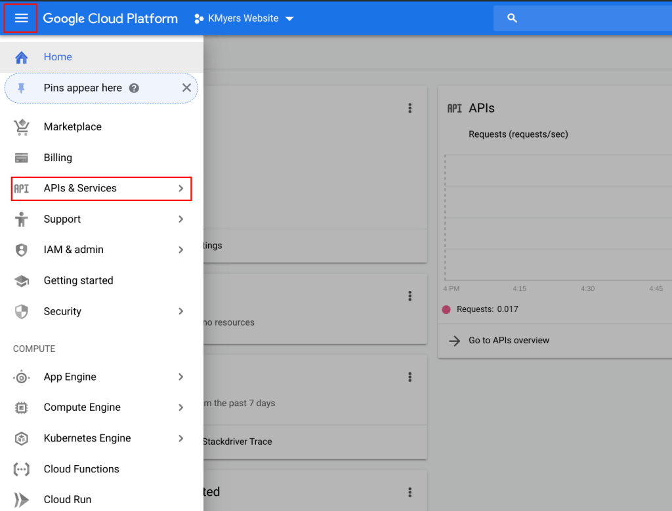This screenshot has height=511, width=672.
Task: Click the pin icon in Pins appear here
Action: pos(21,88)
